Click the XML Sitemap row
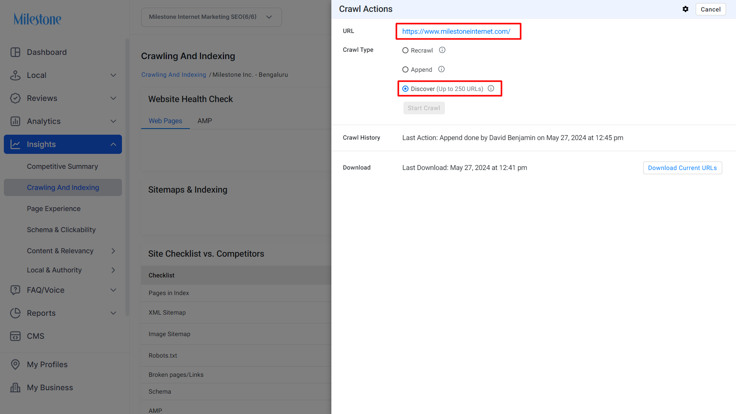 [x=236, y=313]
